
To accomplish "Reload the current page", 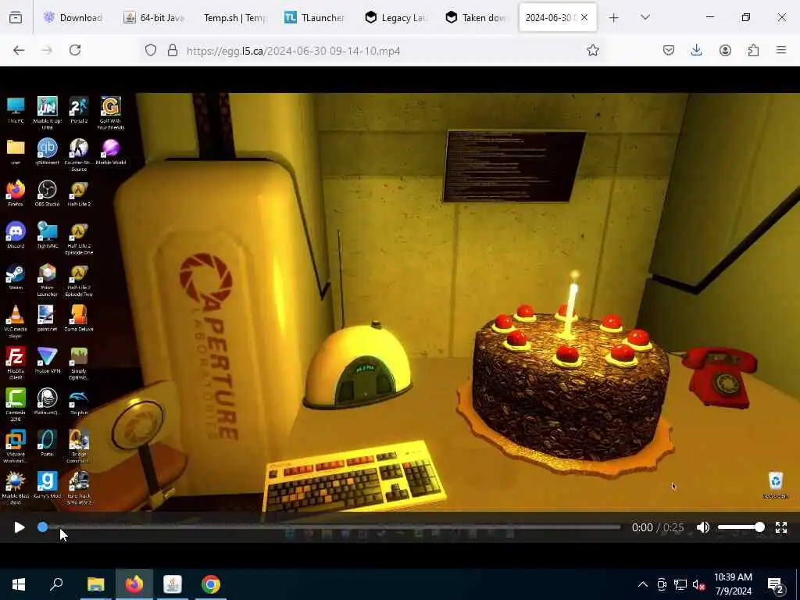I will click(75, 50).
